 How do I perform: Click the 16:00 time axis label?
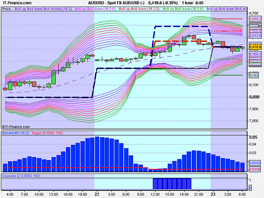(x=68, y=195)
